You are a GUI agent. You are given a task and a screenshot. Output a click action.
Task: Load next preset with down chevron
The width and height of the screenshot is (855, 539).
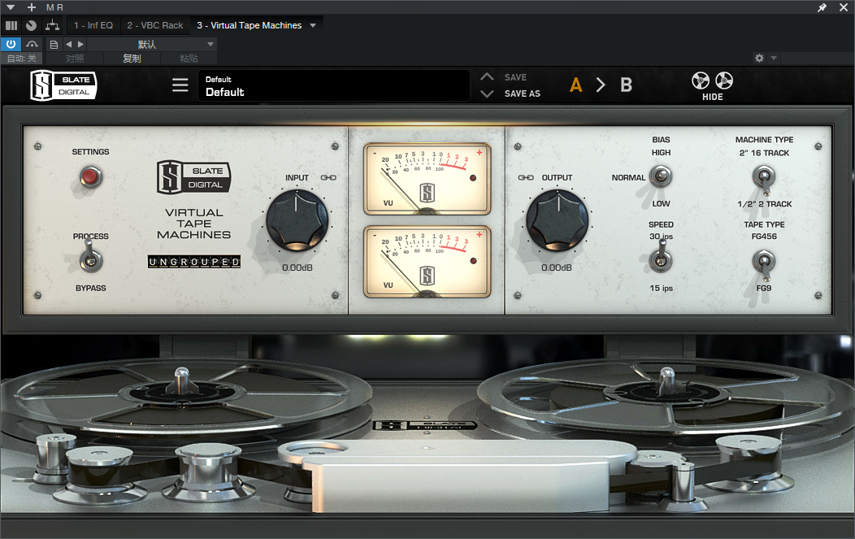point(487,93)
